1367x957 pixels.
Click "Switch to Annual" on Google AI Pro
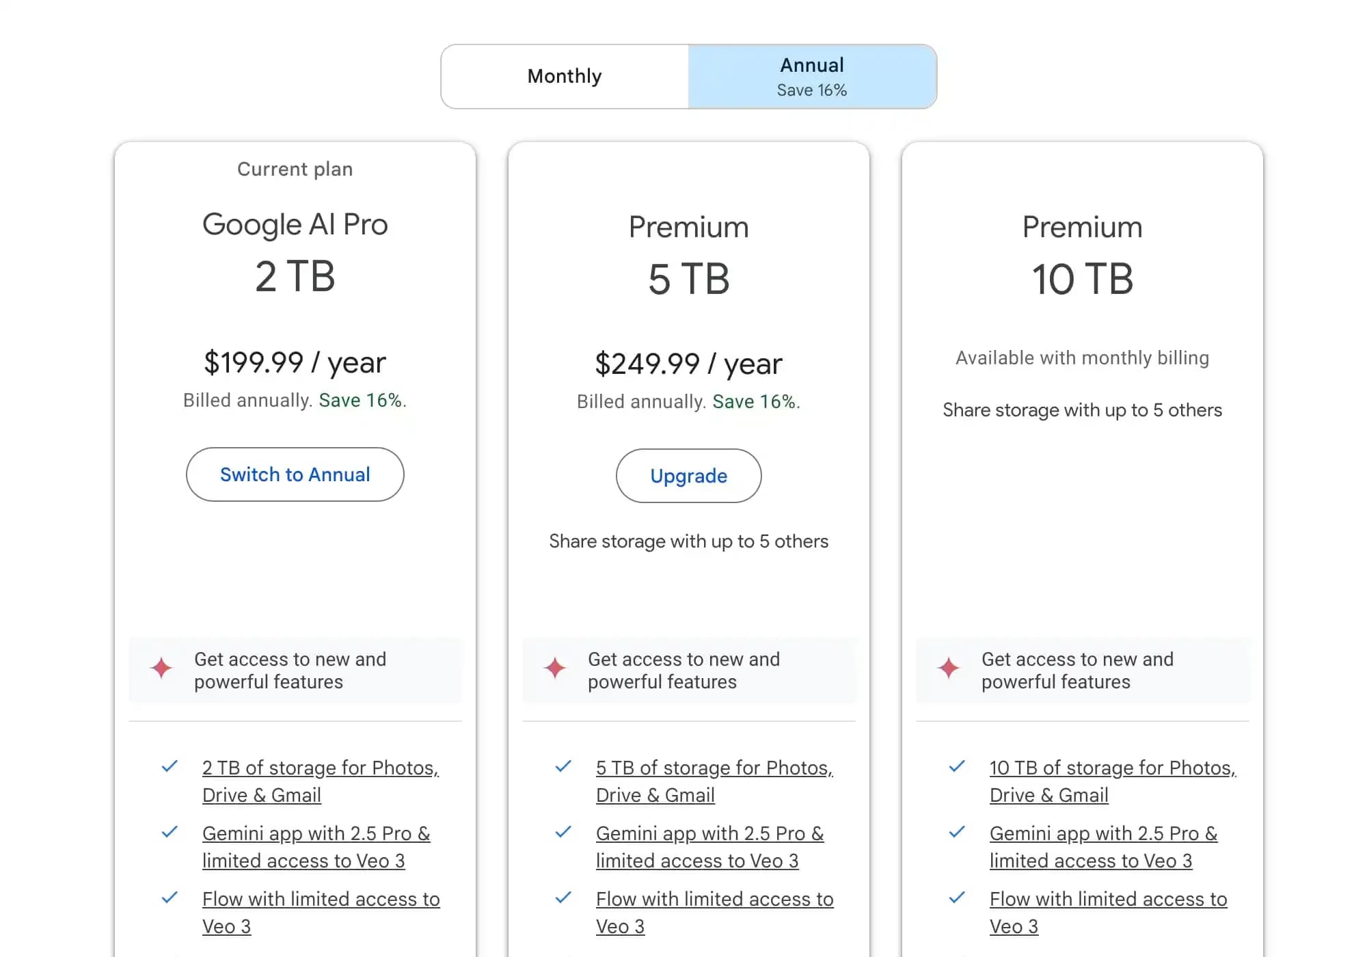295,474
